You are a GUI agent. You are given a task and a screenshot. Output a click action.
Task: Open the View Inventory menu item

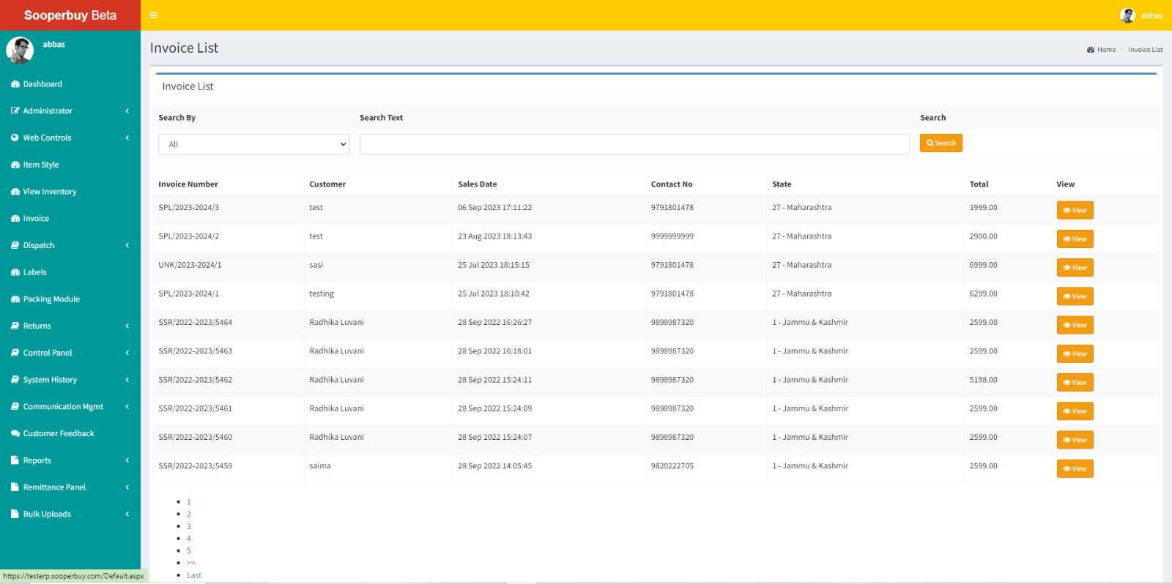pos(50,192)
